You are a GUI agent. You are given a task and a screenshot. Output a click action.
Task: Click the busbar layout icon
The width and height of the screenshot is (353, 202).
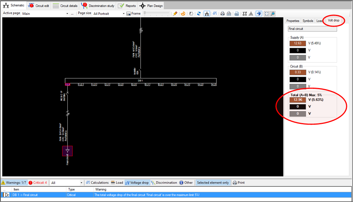click(x=245, y=13)
